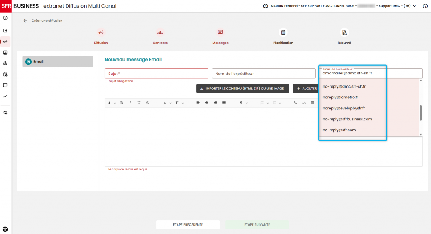This screenshot has height=234, width=431.
Task: Select the Email channel tab
Action: point(58,61)
